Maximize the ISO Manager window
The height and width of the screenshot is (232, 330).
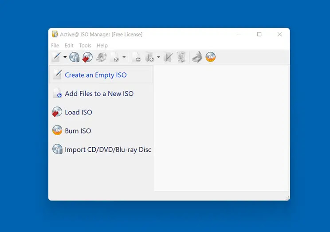tap(259, 34)
